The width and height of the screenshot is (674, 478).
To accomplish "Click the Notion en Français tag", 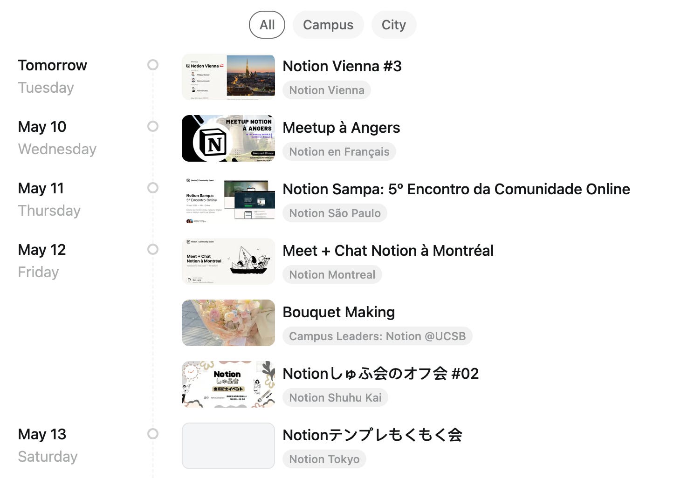I will tap(339, 151).
